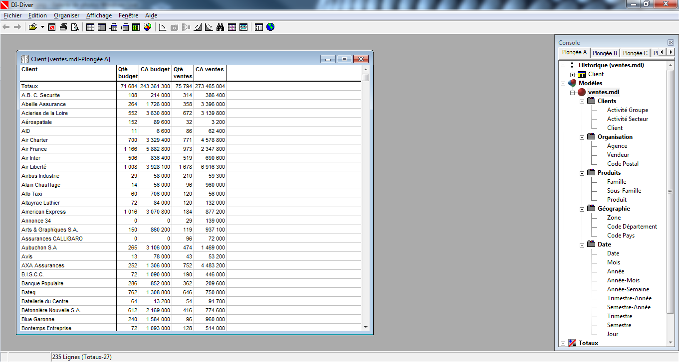Image resolution: width=679 pixels, height=362 pixels.
Task: Select the Code Département dimension
Action: coord(632,227)
